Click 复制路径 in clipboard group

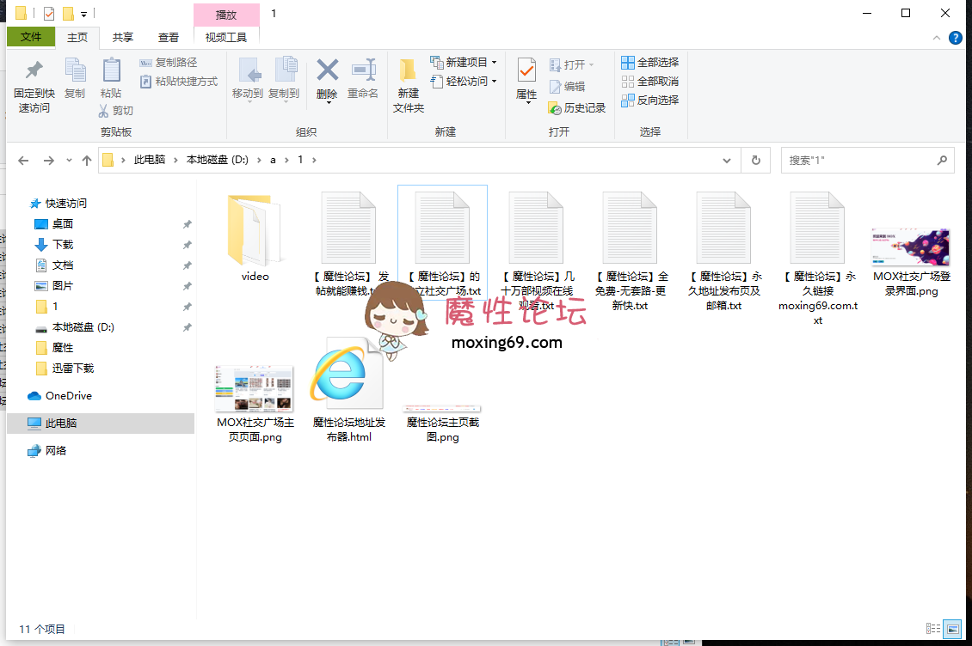(x=169, y=63)
